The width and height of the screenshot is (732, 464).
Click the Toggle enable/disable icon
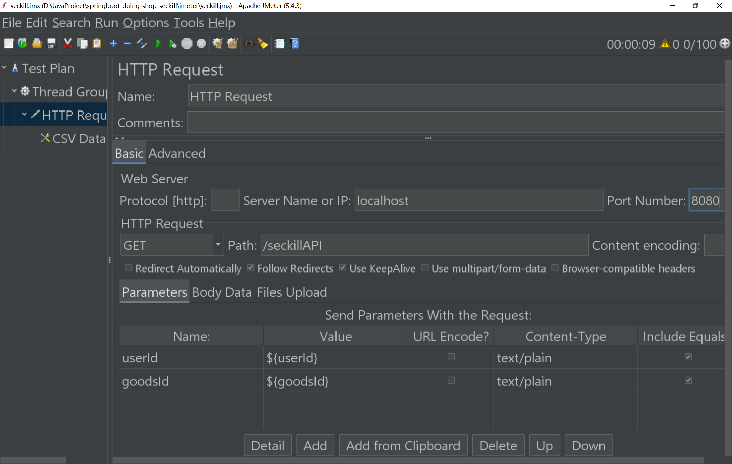pos(142,44)
